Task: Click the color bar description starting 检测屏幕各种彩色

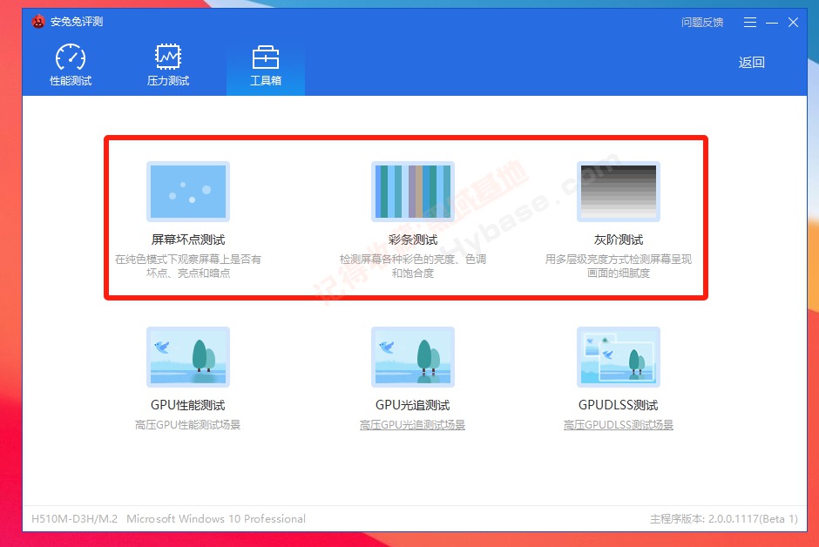Action: (x=413, y=266)
